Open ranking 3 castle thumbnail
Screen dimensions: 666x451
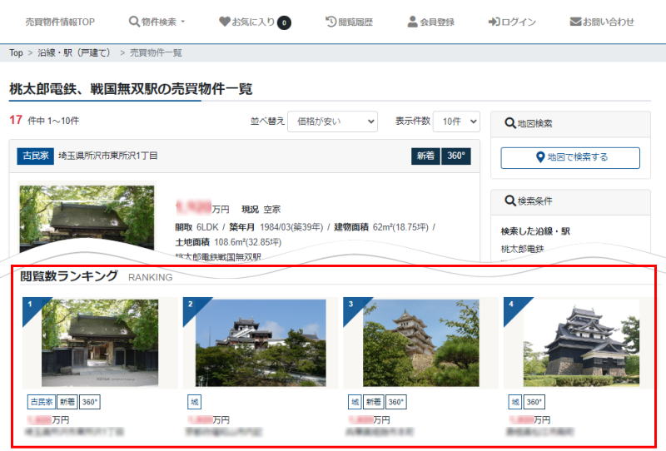421,343
